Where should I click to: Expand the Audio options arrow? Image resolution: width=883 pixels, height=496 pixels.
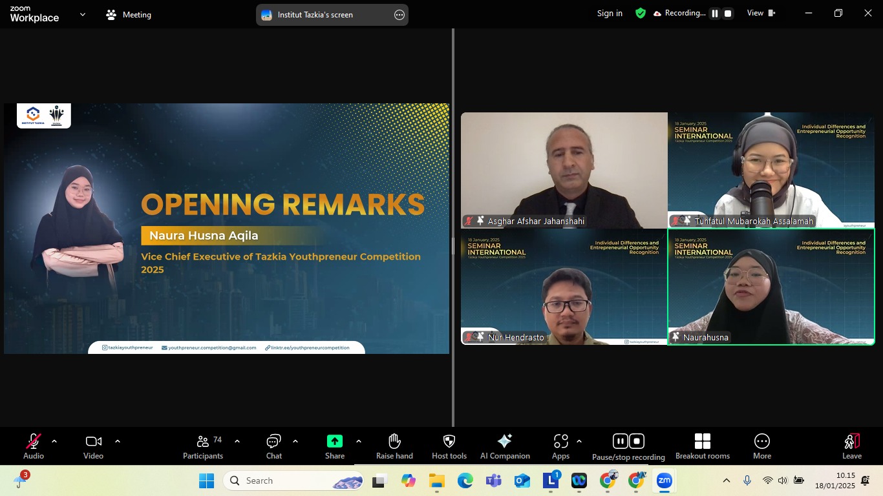tap(54, 442)
